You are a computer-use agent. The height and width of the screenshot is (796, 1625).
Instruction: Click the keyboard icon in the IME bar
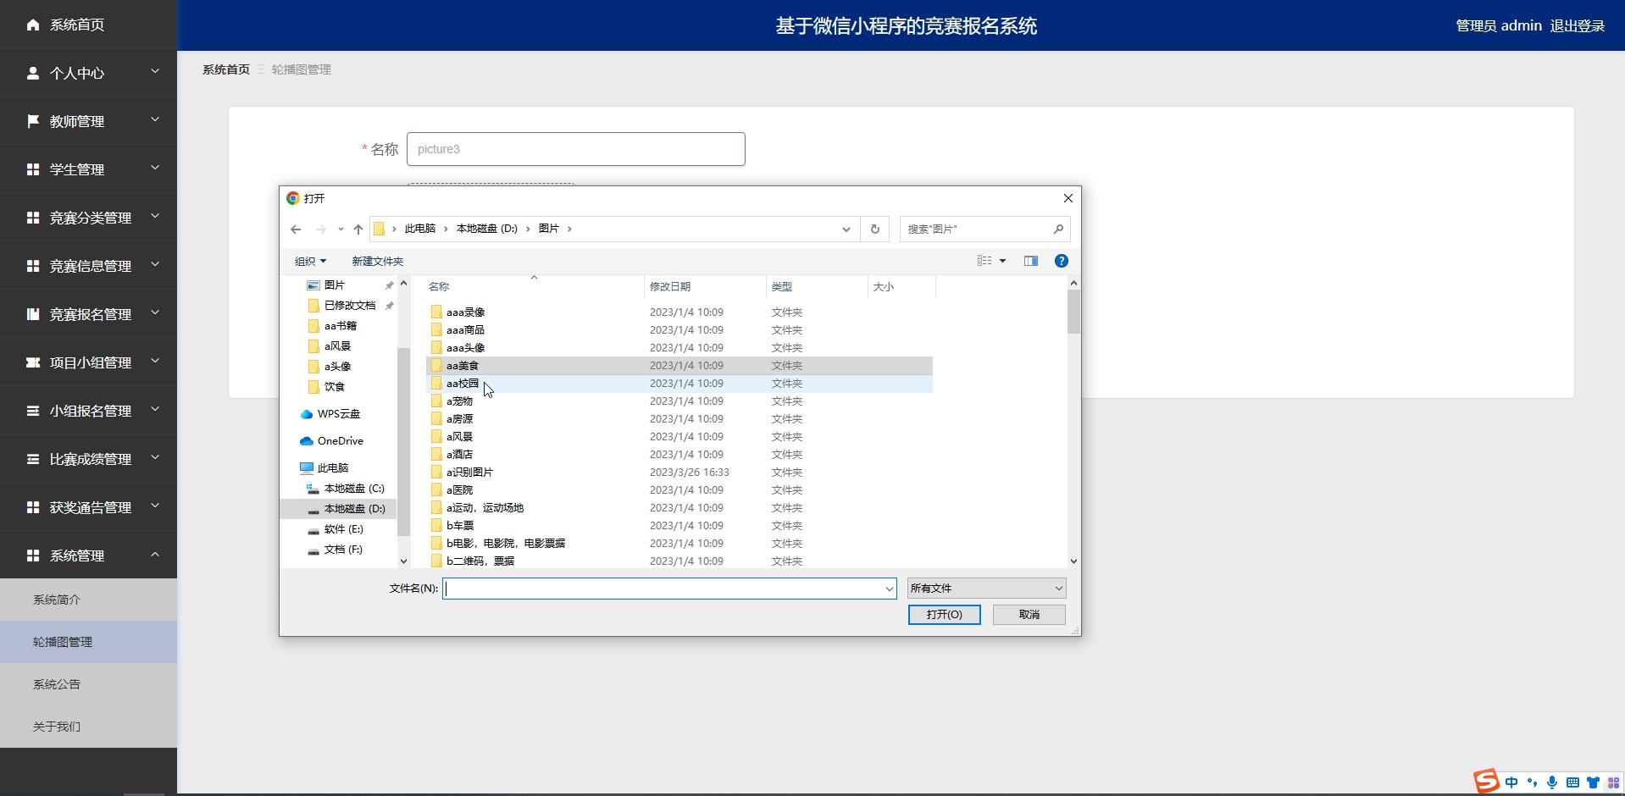point(1572,782)
